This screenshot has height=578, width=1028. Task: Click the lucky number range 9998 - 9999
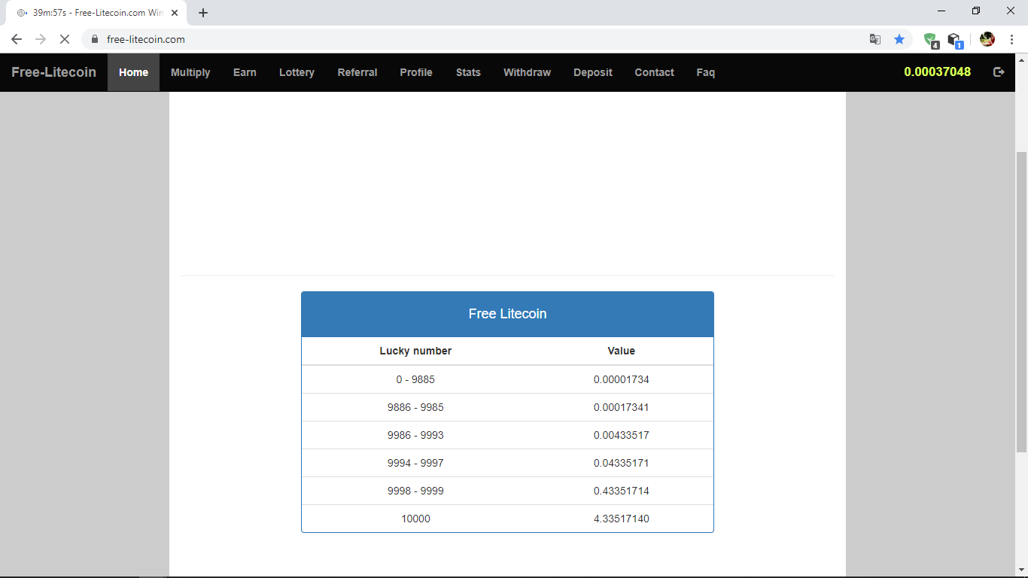[415, 491]
